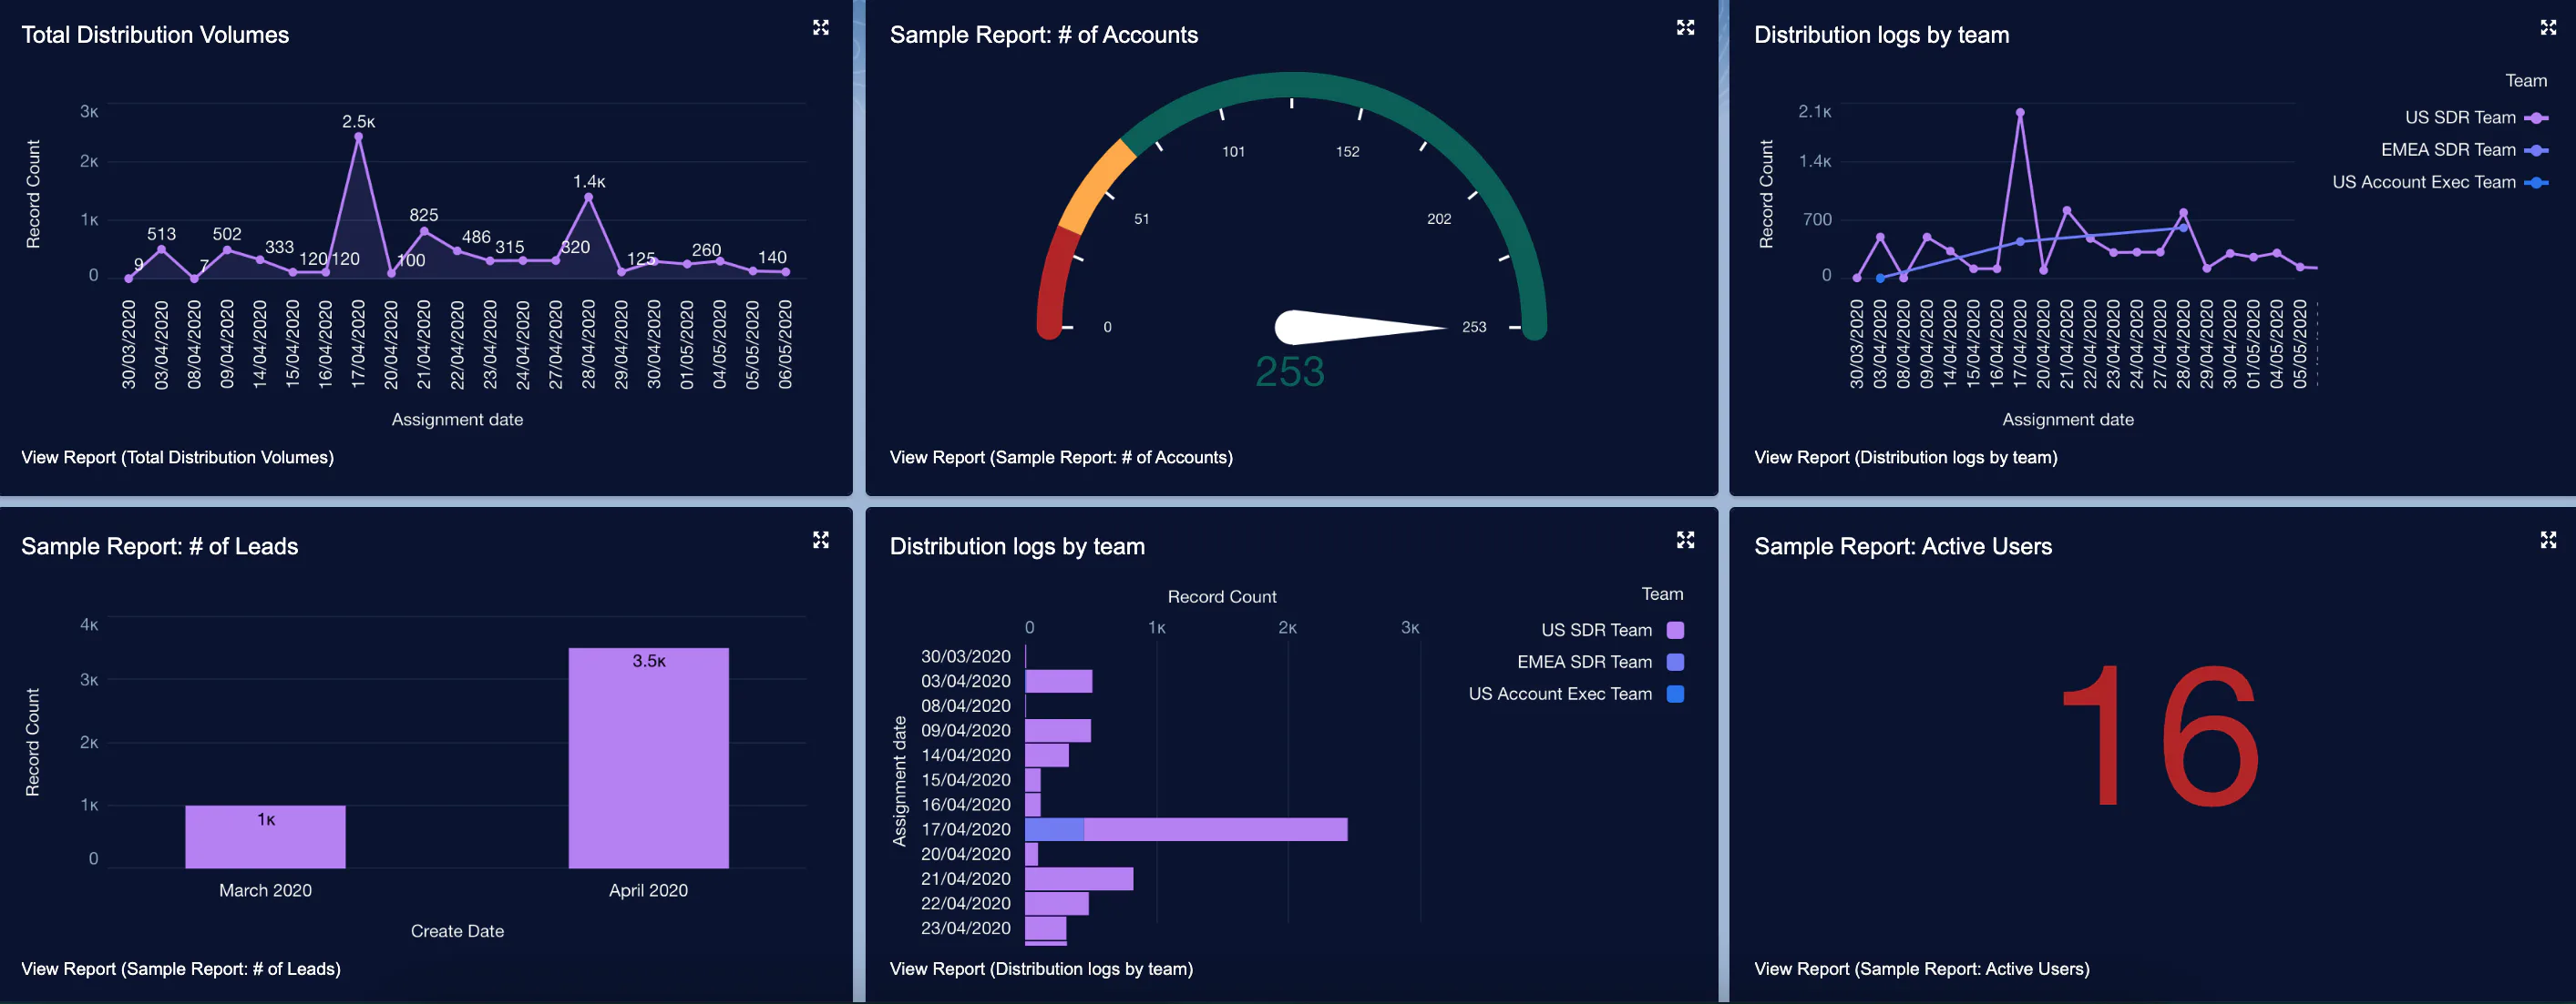Select the March 2020 bar labeled 1k
2576x1004 pixels.
pos(265,837)
